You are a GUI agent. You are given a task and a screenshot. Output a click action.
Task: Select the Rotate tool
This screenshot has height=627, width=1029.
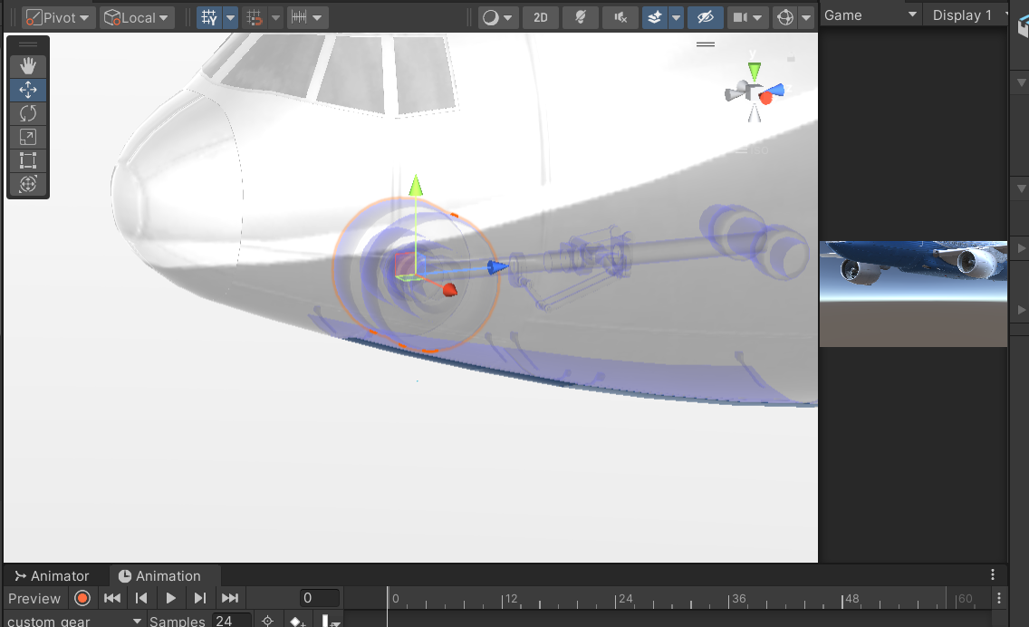pyautogui.click(x=27, y=113)
